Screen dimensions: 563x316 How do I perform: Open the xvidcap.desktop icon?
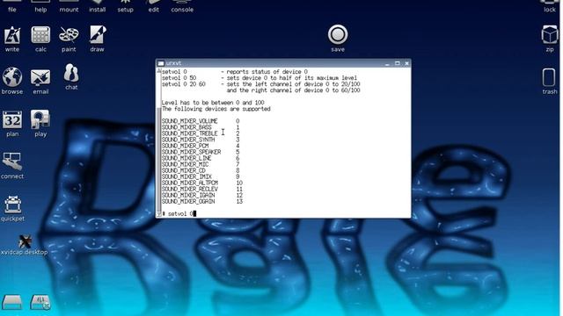click(x=24, y=245)
